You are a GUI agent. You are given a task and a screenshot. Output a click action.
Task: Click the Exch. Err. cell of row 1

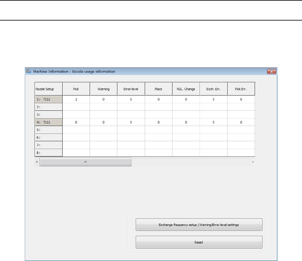pyautogui.click(x=214, y=99)
